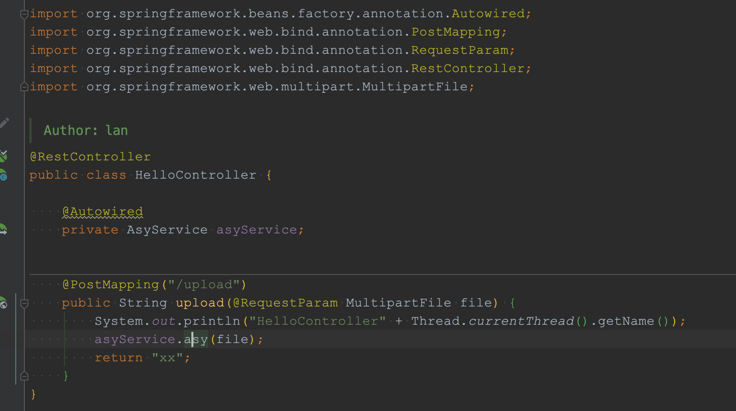
Task: Click the Spring bean gutter icon beside @RestController
Action: click(3, 156)
